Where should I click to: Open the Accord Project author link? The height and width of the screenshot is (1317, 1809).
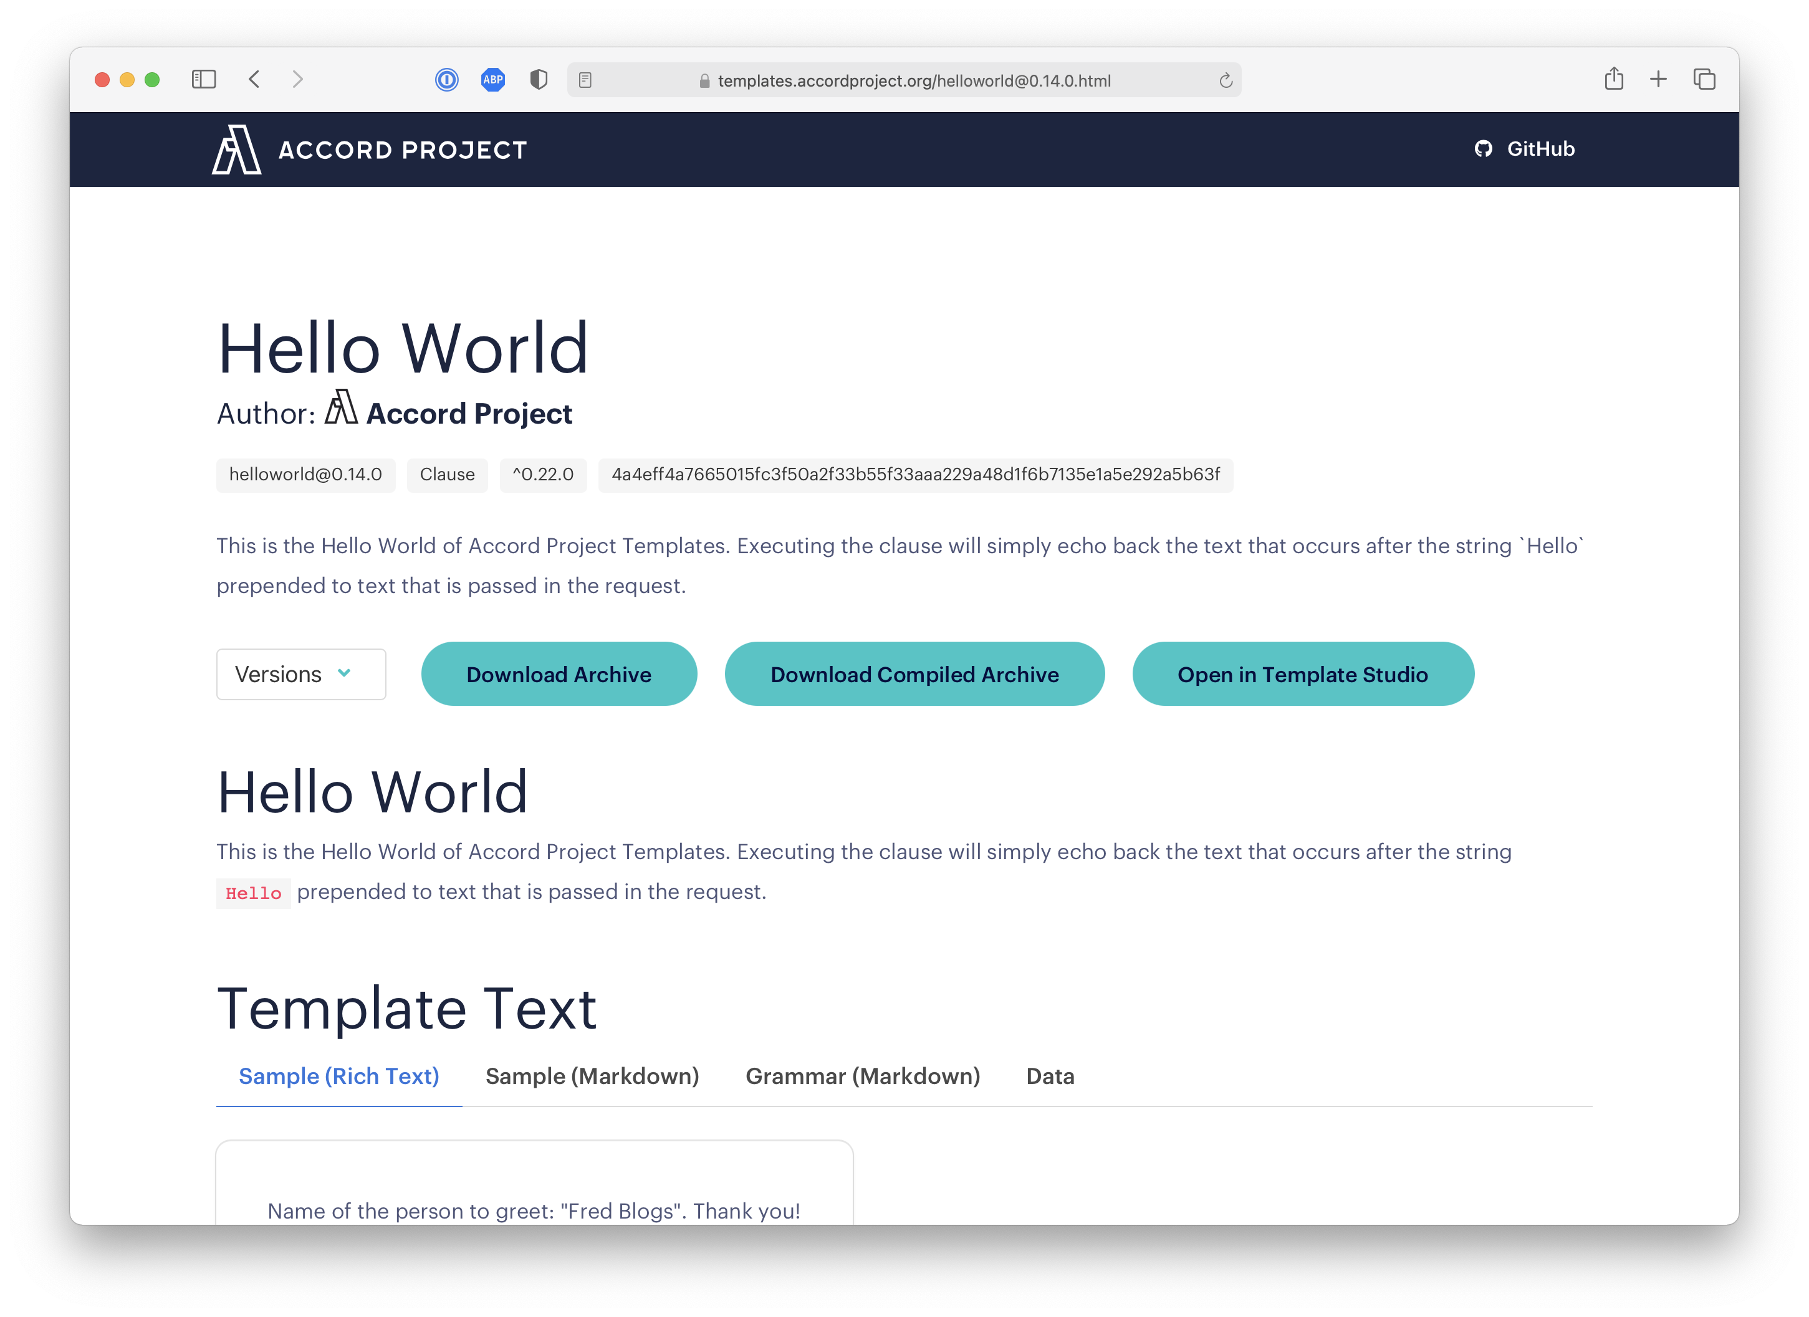coord(469,414)
